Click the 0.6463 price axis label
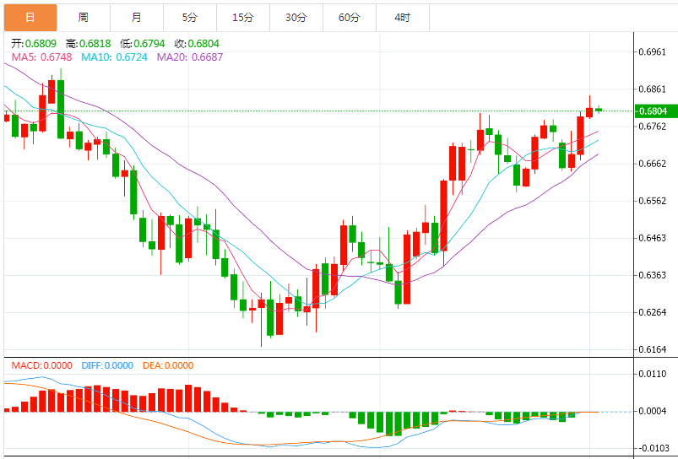678x459 pixels. click(653, 238)
